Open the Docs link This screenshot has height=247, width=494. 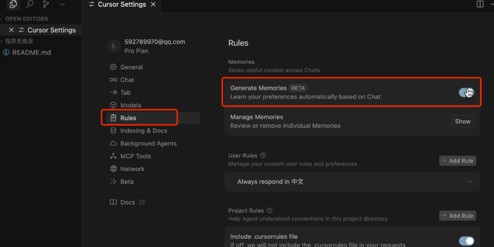[x=128, y=202]
